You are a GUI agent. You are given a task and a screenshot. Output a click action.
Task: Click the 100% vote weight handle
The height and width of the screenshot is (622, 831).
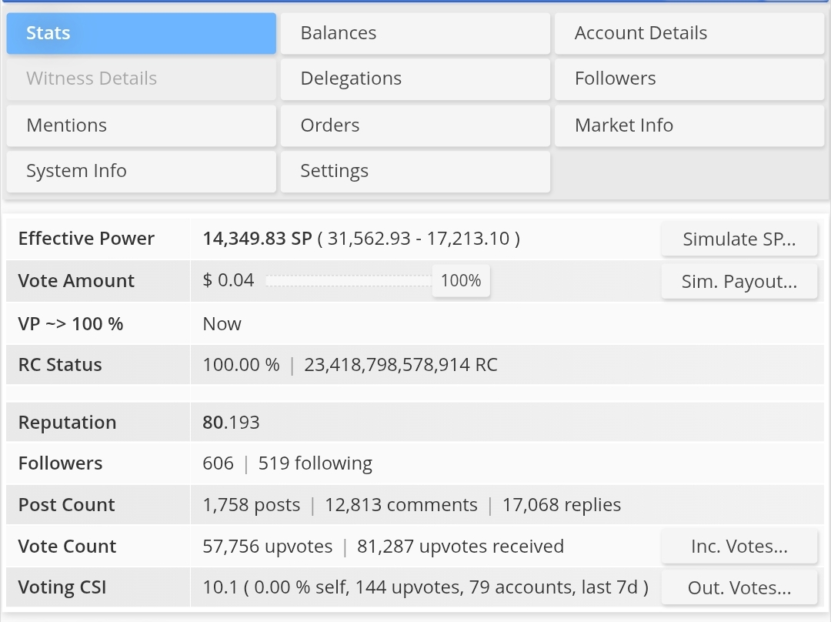tap(461, 281)
